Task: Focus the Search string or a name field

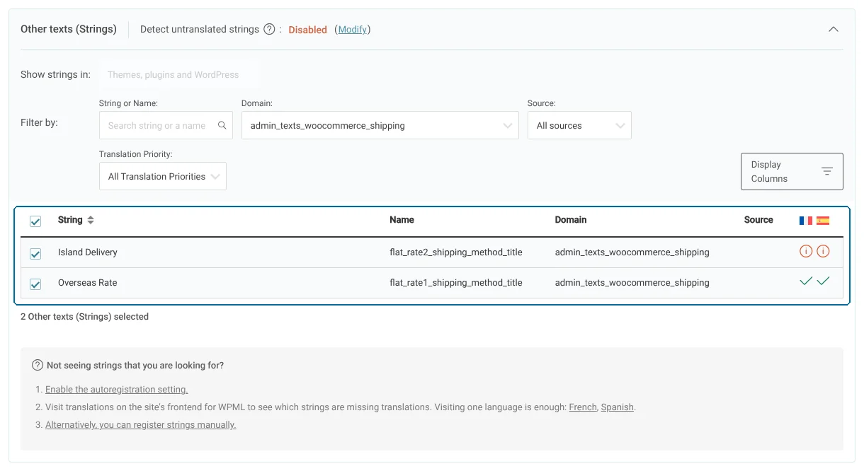Action: pos(166,125)
